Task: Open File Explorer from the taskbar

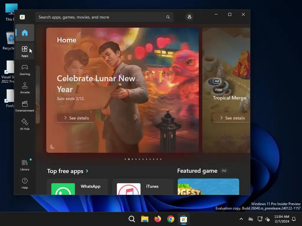Action: point(145,219)
